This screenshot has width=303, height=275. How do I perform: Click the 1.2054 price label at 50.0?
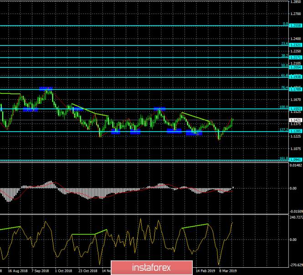tap(295, 67)
